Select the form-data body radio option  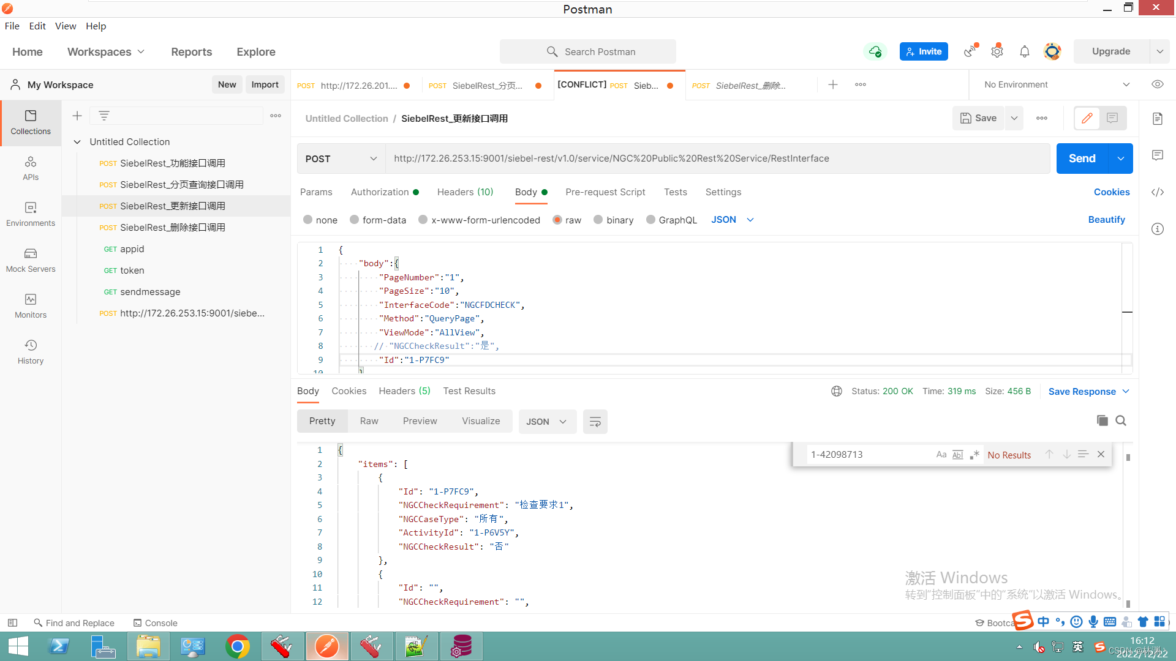point(354,220)
